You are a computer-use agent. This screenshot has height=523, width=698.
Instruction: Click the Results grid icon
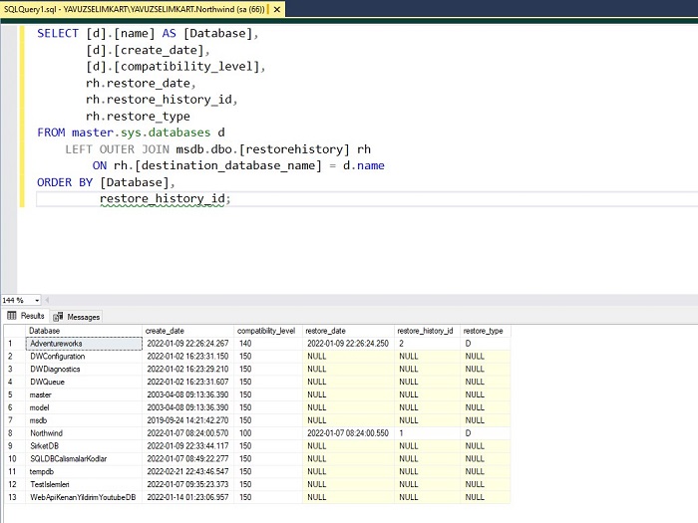[x=12, y=316]
